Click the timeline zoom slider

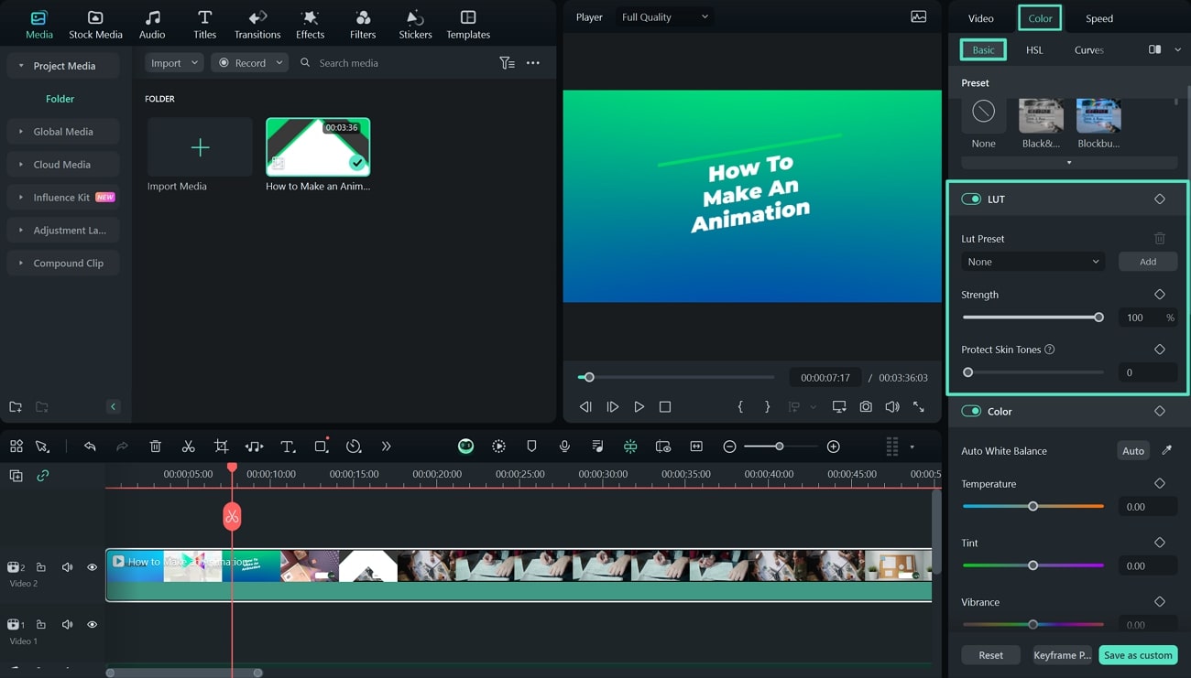(779, 447)
